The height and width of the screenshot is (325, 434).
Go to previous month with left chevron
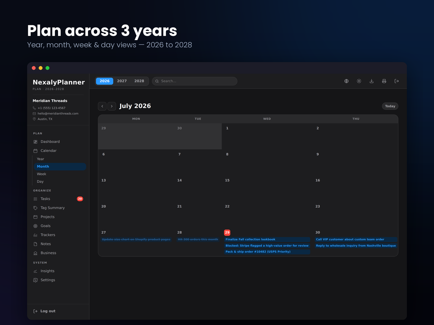102,106
